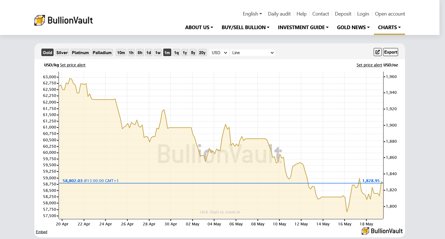Open the Line chart type dropdown
The image size is (445, 239).
[253, 52]
